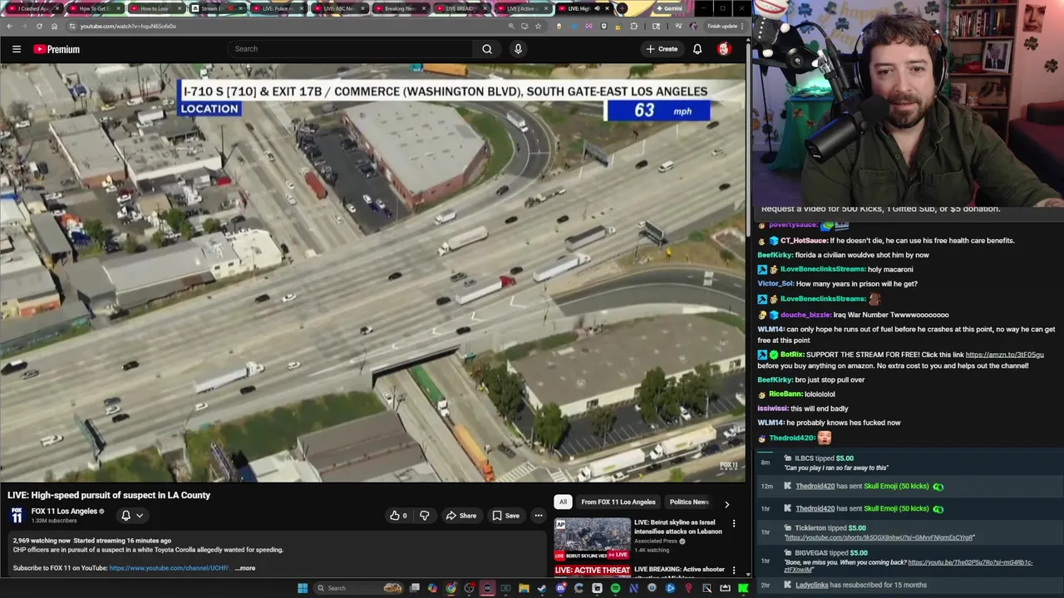Save the video to a playlist

(x=505, y=515)
